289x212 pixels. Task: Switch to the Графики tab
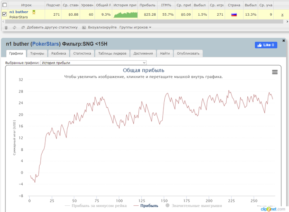(16, 53)
